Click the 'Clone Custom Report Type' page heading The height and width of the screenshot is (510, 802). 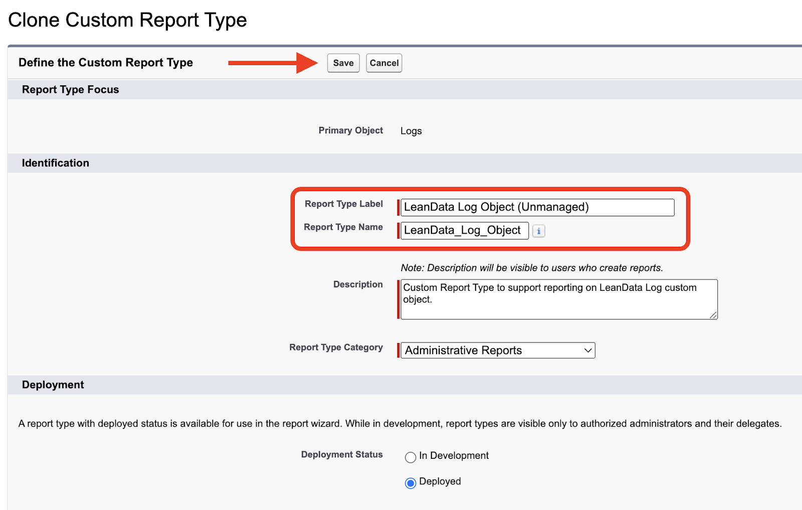click(x=128, y=20)
